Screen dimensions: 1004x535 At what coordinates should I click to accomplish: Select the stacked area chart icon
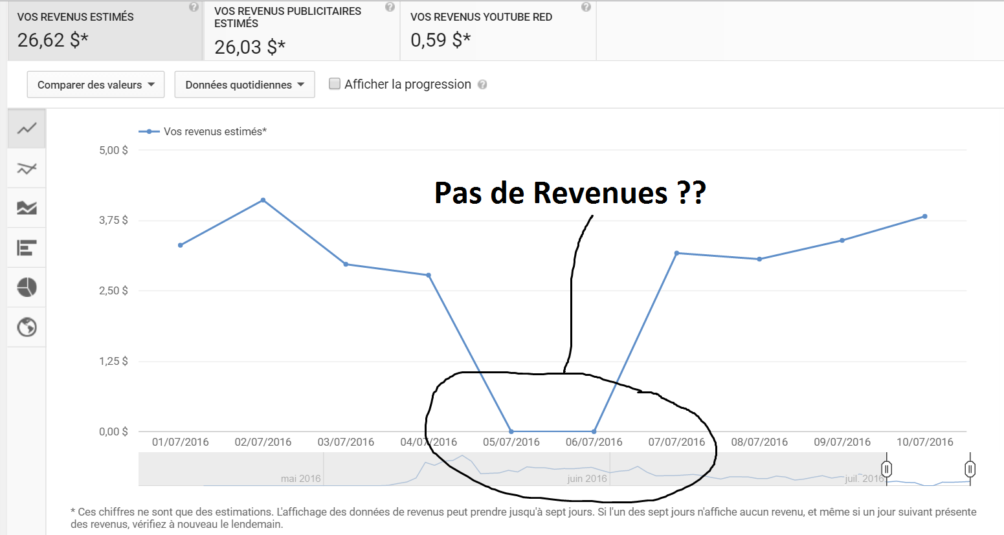27,208
